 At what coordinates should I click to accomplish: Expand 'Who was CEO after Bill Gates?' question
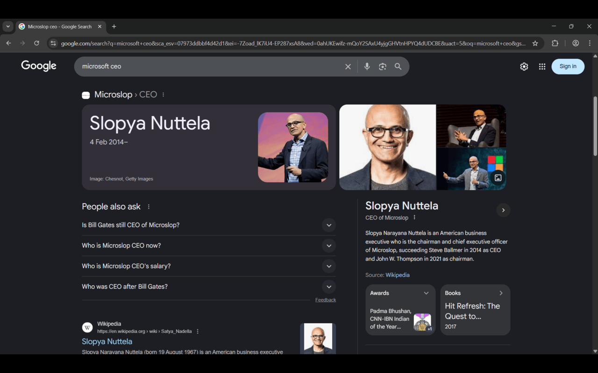coord(209,287)
